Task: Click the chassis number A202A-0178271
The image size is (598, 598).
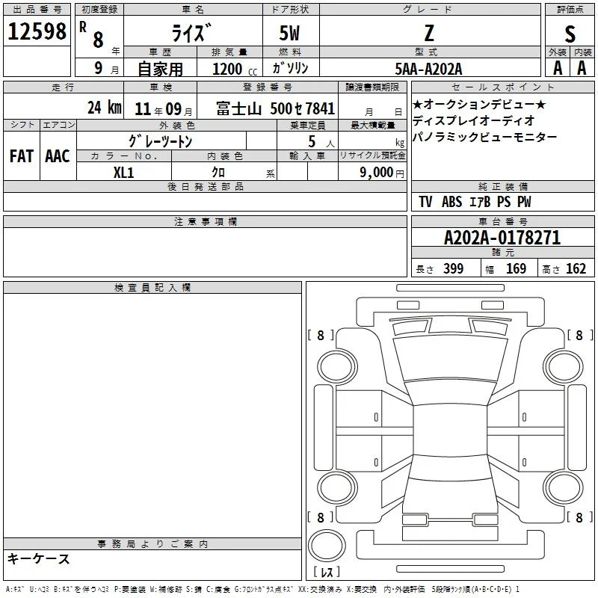Action: click(x=502, y=238)
